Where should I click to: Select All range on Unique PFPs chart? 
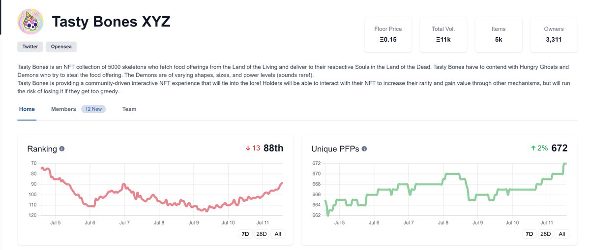pos(562,234)
